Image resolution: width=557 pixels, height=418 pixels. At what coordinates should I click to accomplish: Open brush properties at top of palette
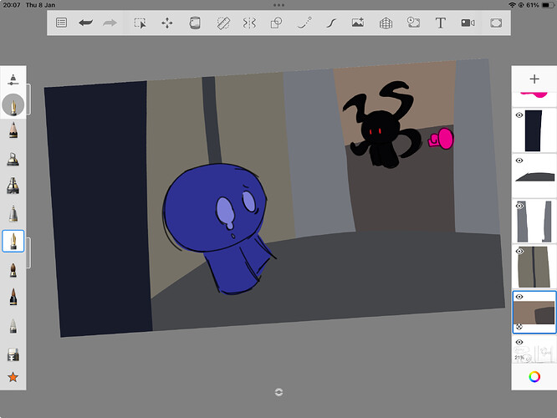(13, 79)
